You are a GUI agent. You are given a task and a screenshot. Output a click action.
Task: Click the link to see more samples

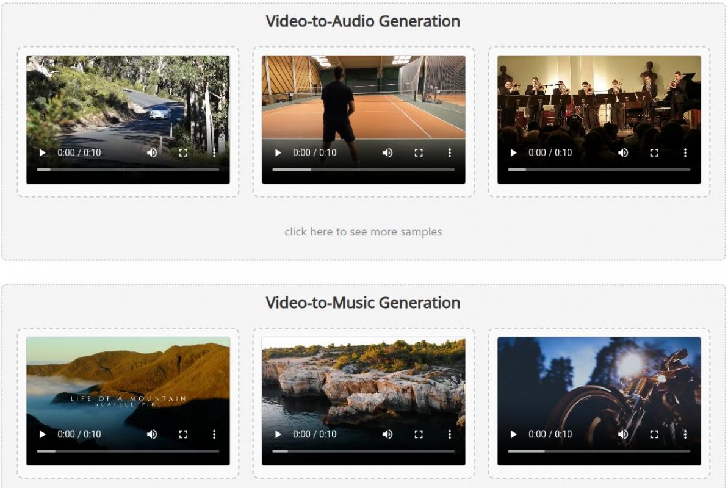click(364, 232)
